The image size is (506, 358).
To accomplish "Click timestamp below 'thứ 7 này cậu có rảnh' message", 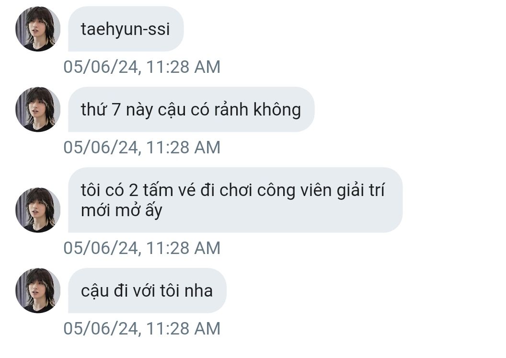I will [x=142, y=148].
